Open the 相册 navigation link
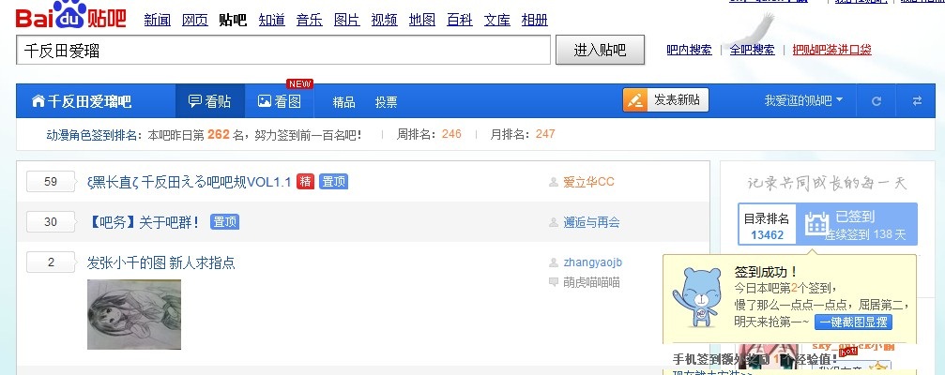The image size is (945, 375). point(535,20)
